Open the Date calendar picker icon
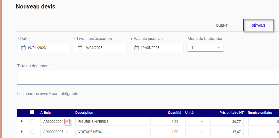Viewport: 279px width, 138px height. (x=23, y=48)
